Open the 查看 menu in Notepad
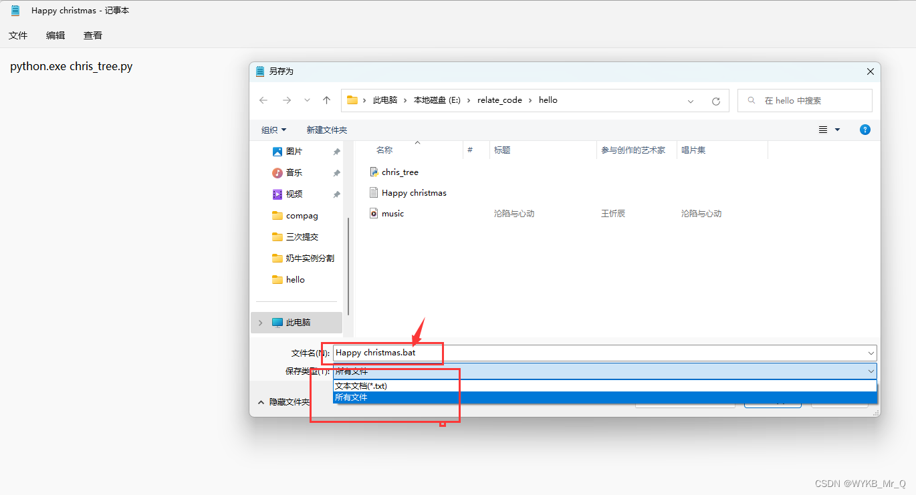Image resolution: width=916 pixels, height=495 pixels. tap(93, 35)
